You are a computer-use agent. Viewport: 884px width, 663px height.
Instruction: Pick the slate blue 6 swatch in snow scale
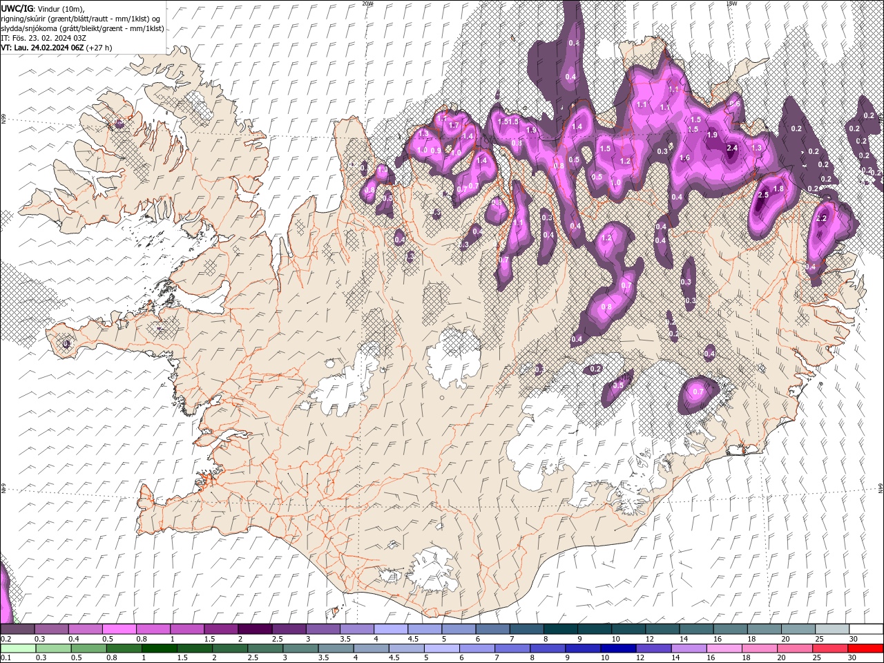(x=493, y=629)
